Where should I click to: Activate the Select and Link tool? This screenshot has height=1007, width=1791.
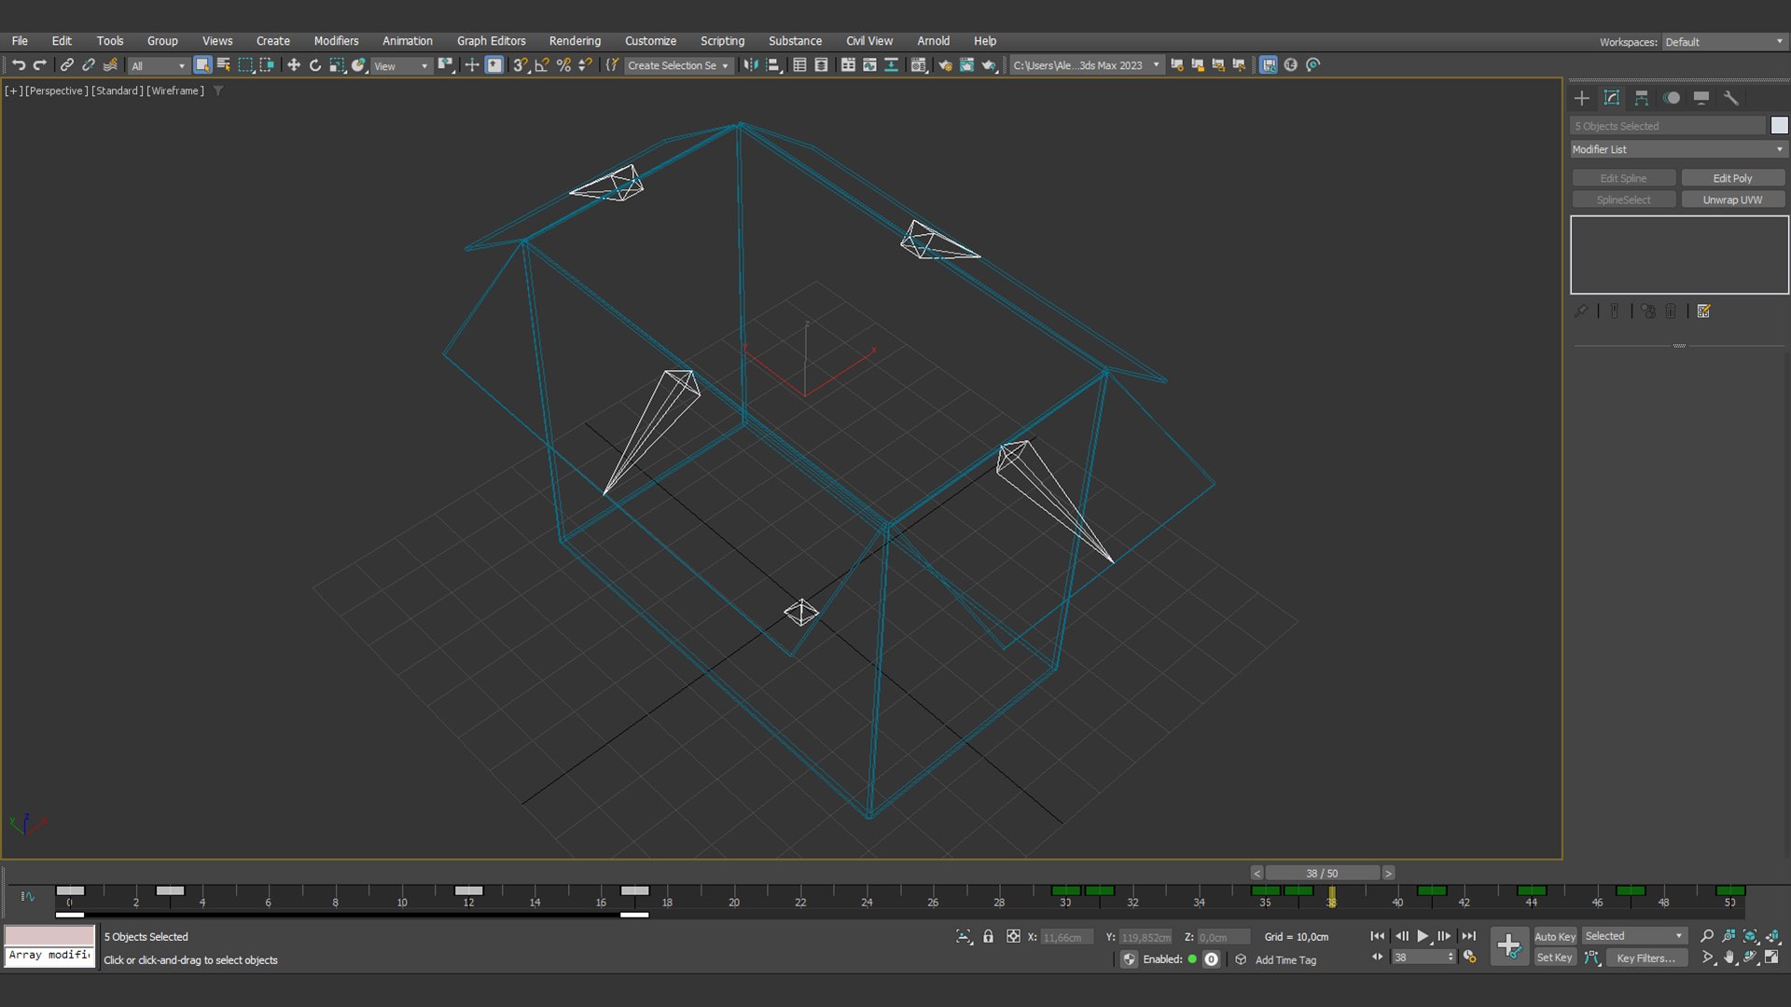pyautogui.click(x=67, y=65)
